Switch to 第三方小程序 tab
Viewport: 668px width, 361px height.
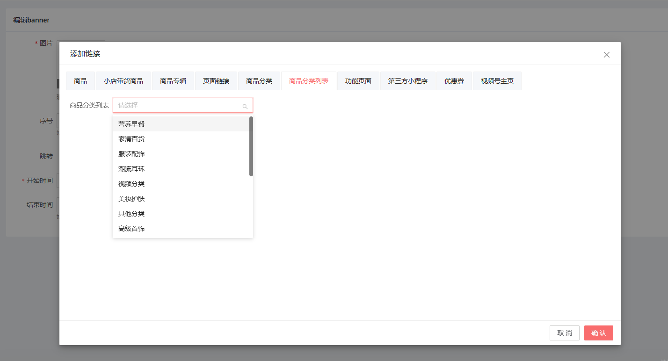408,81
